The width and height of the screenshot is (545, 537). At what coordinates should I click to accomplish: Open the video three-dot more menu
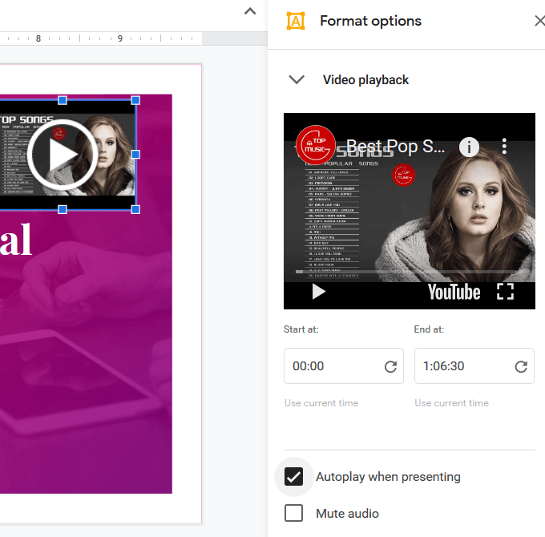pos(504,147)
